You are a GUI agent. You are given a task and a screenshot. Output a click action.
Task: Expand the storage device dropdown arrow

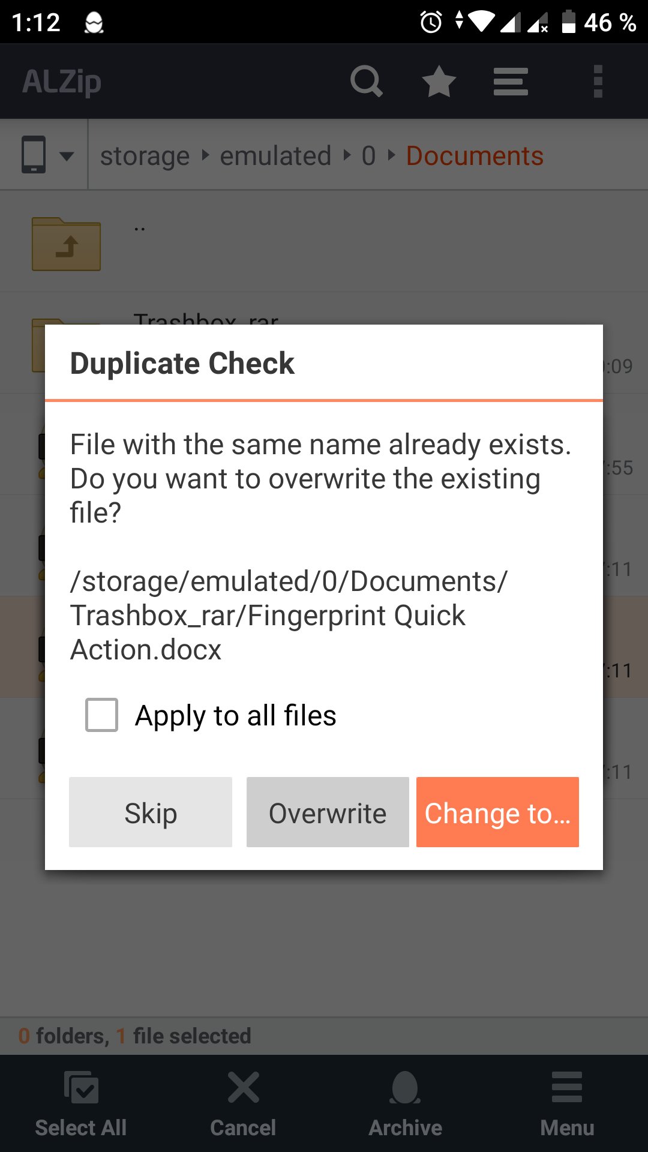pyautogui.click(x=67, y=156)
